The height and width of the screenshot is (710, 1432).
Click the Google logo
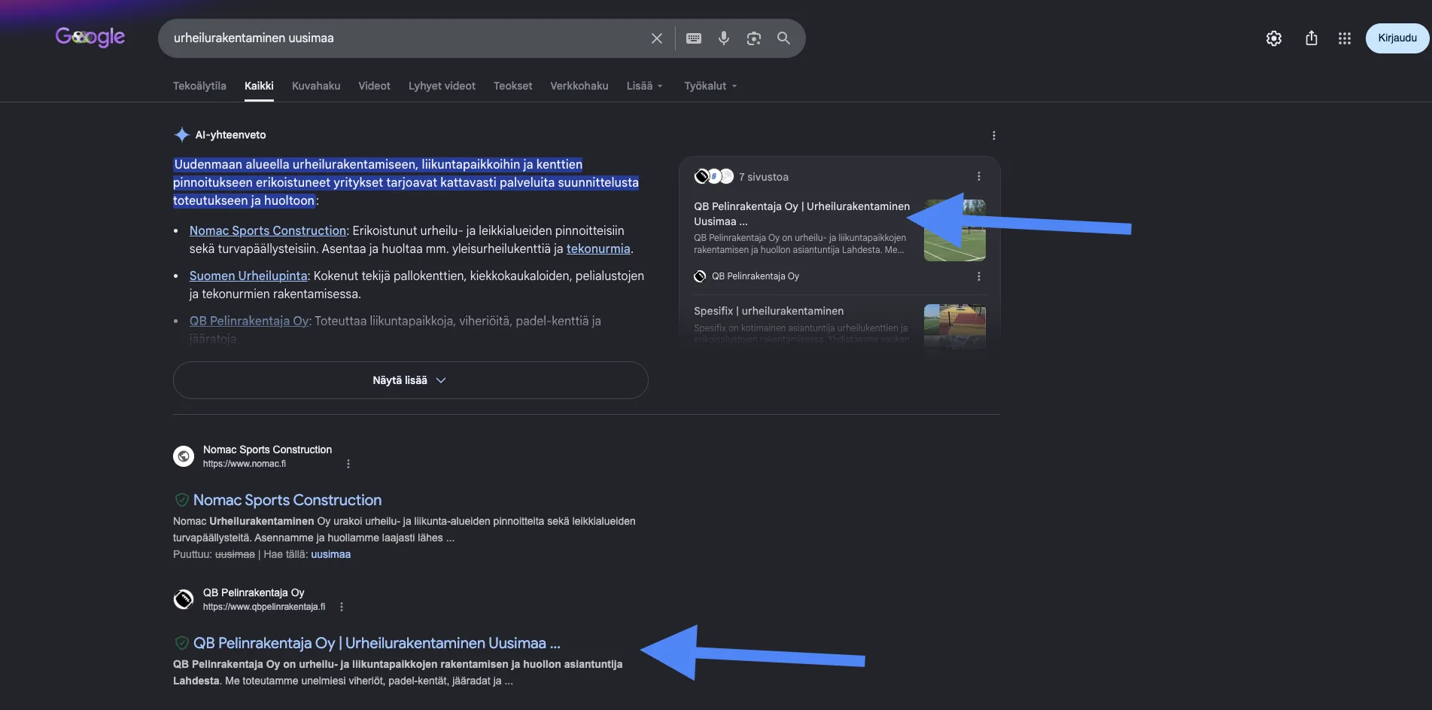[90, 36]
